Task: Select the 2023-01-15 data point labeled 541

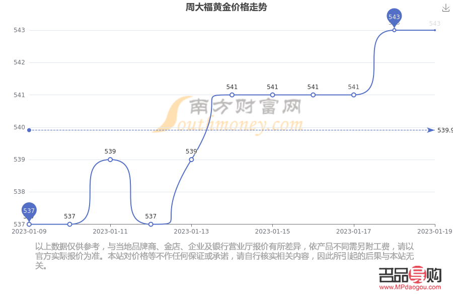Action: click(272, 95)
